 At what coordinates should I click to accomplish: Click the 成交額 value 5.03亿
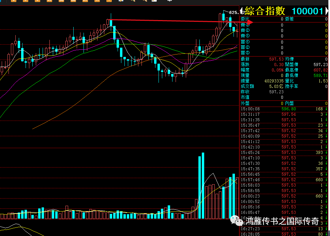point(276,86)
